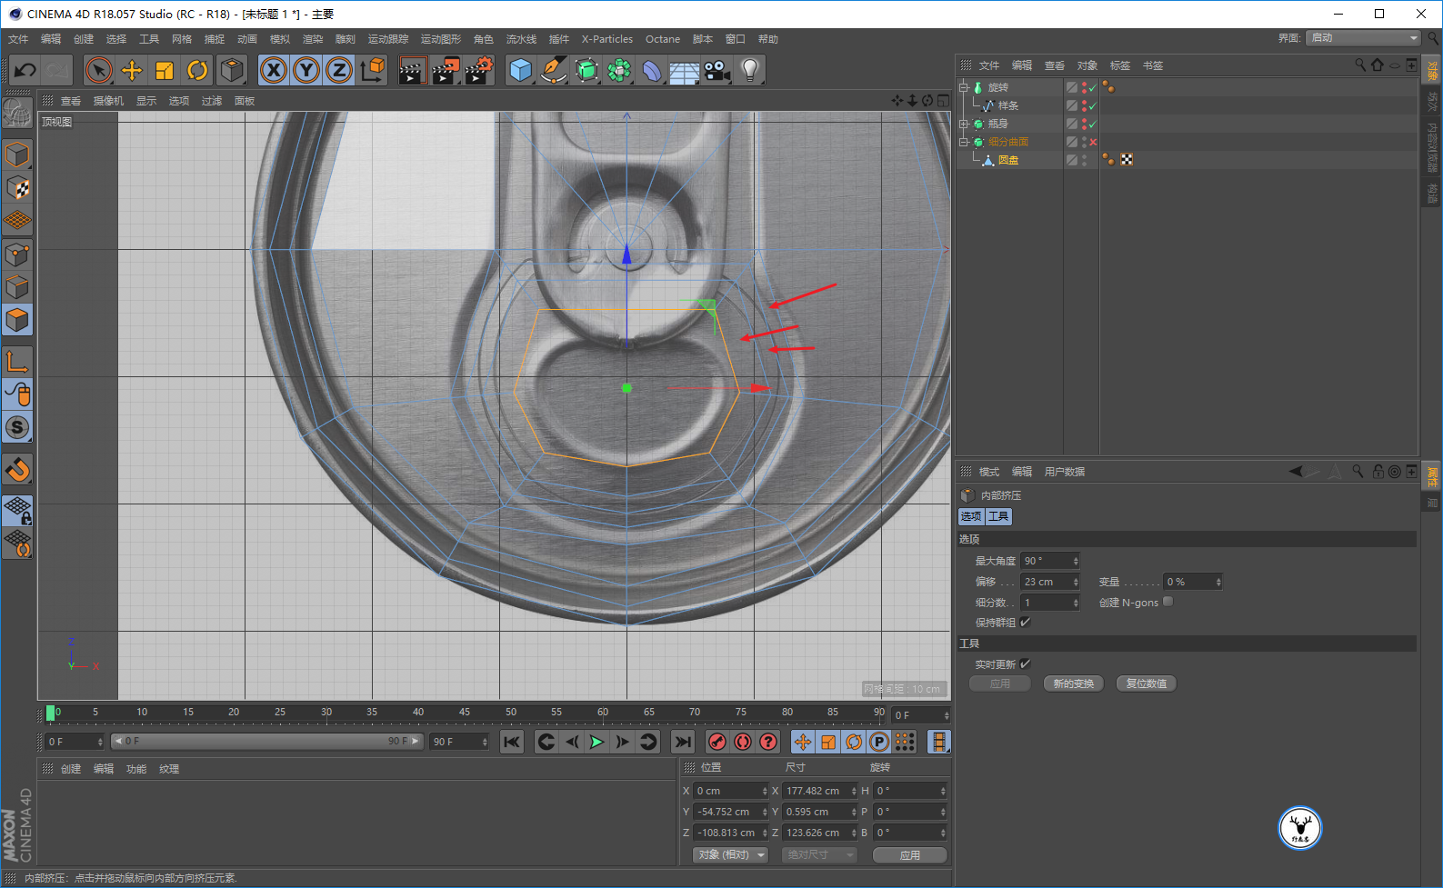Play the animation forward
The height and width of the screenshot is (888, 1443).
click(596, 742)
